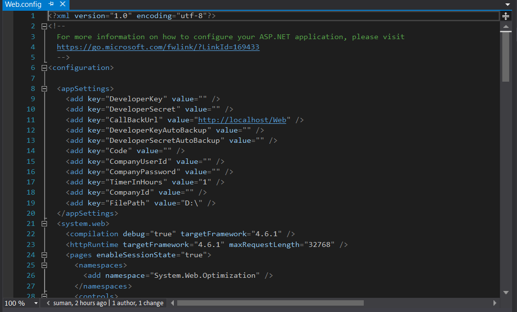Viewport: 517px width, 312px height.
Task: Click the horizontal scrollbar left arrow
Action: (x=172, y=303)
